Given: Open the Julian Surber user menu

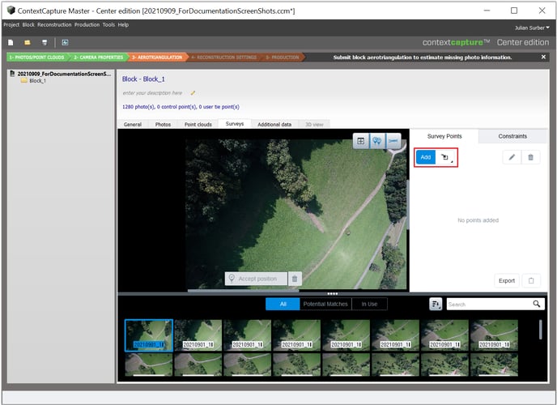Looking at the screenshot, I should 532,28.
